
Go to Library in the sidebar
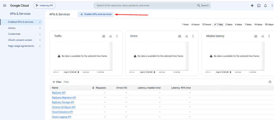[x=12, y=28]
